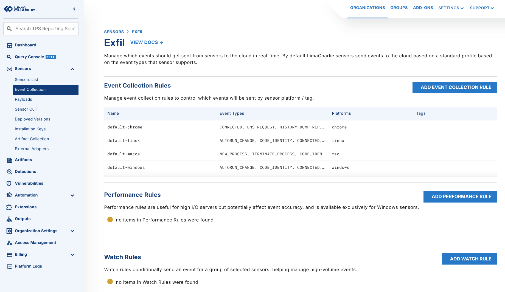Click the Outputs icon in sidebar
505x292 pixels.
(x=9, y=219)
